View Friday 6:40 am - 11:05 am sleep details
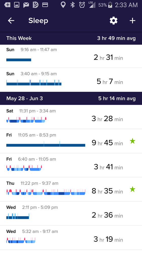The width and height of the screenshot is (142, 253). pyautogui.click(x=71, y=165)
